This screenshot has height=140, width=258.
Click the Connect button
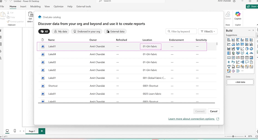[x=200, y=111]
